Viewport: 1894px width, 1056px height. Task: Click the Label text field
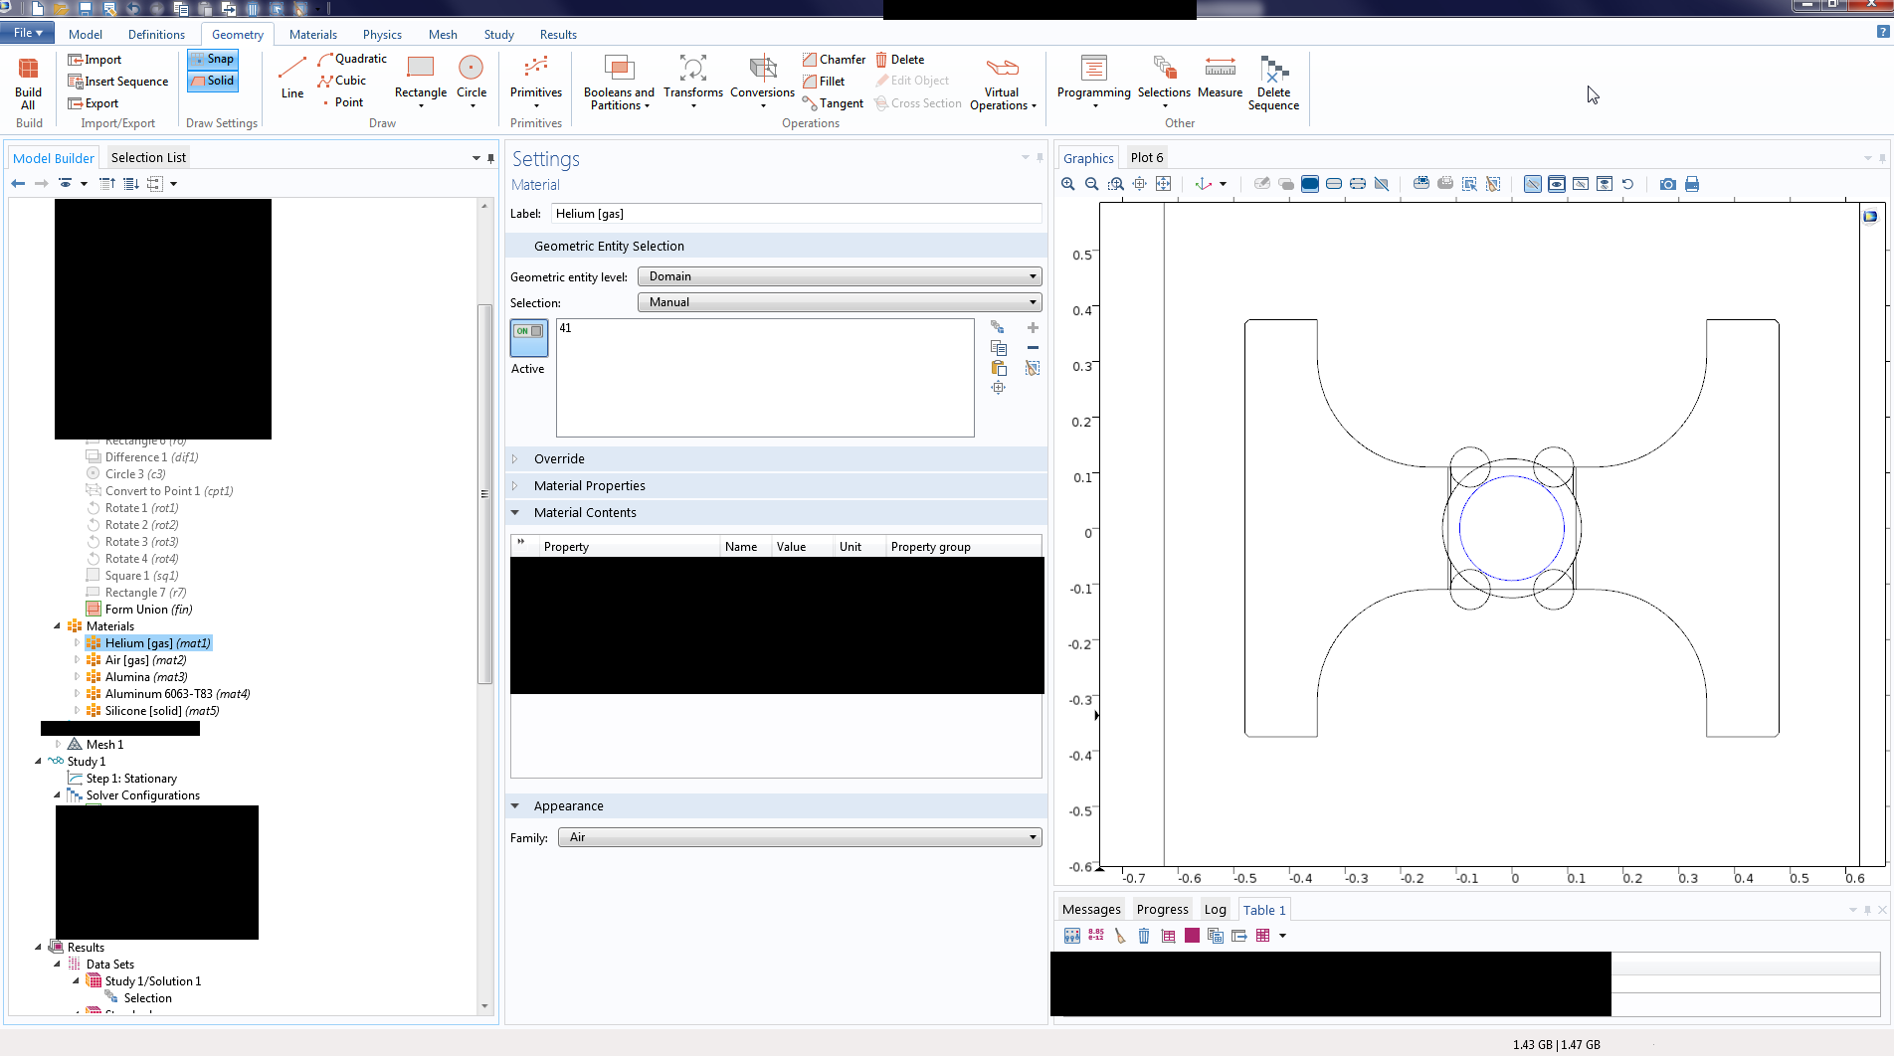(x=796, y=214)
